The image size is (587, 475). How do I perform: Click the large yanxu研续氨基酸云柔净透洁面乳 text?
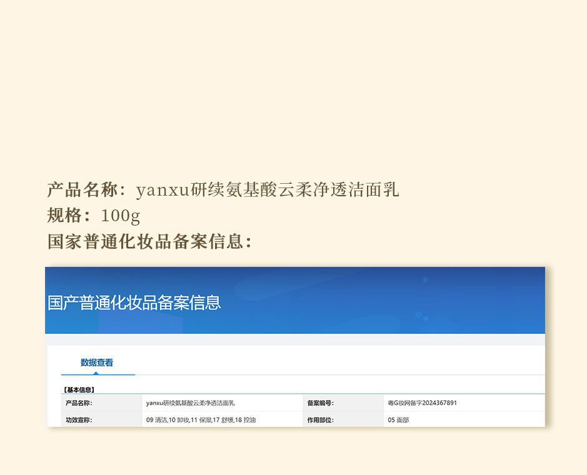(268, 189)
